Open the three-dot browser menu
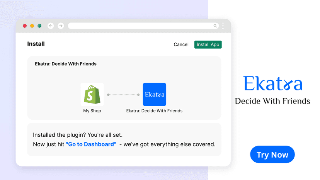The image size is (320, 180). (223, 26)
